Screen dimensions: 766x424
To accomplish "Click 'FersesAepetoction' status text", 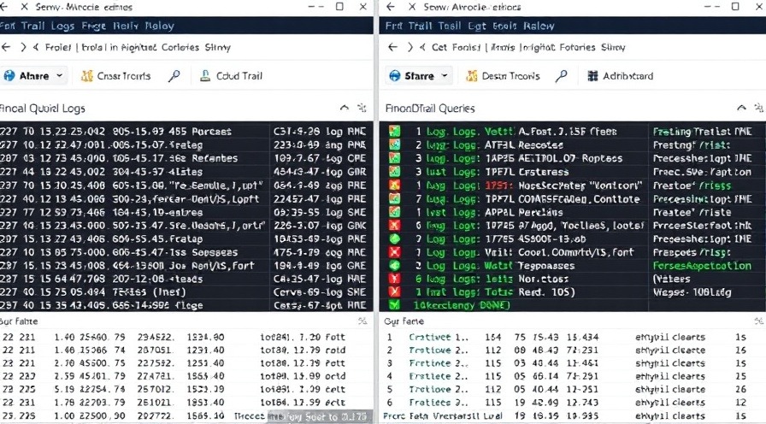I will (x=702, y=266).
